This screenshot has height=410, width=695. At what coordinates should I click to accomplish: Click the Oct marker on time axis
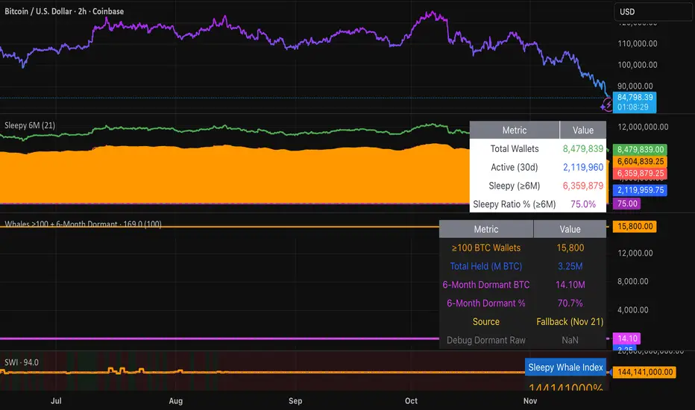[x=411, y=400]
